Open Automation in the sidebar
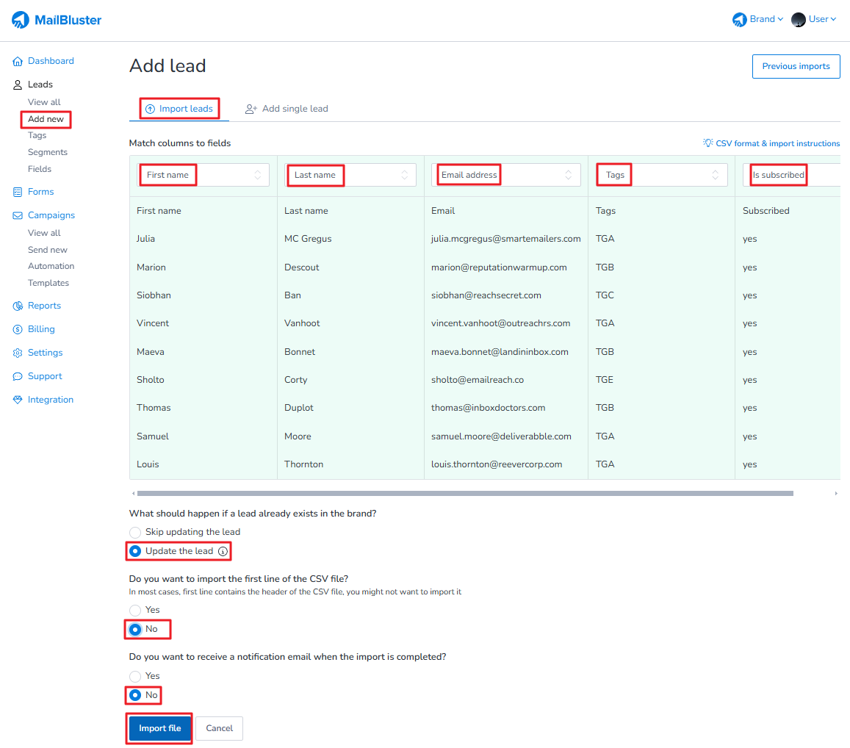 (x=51, y=266)
